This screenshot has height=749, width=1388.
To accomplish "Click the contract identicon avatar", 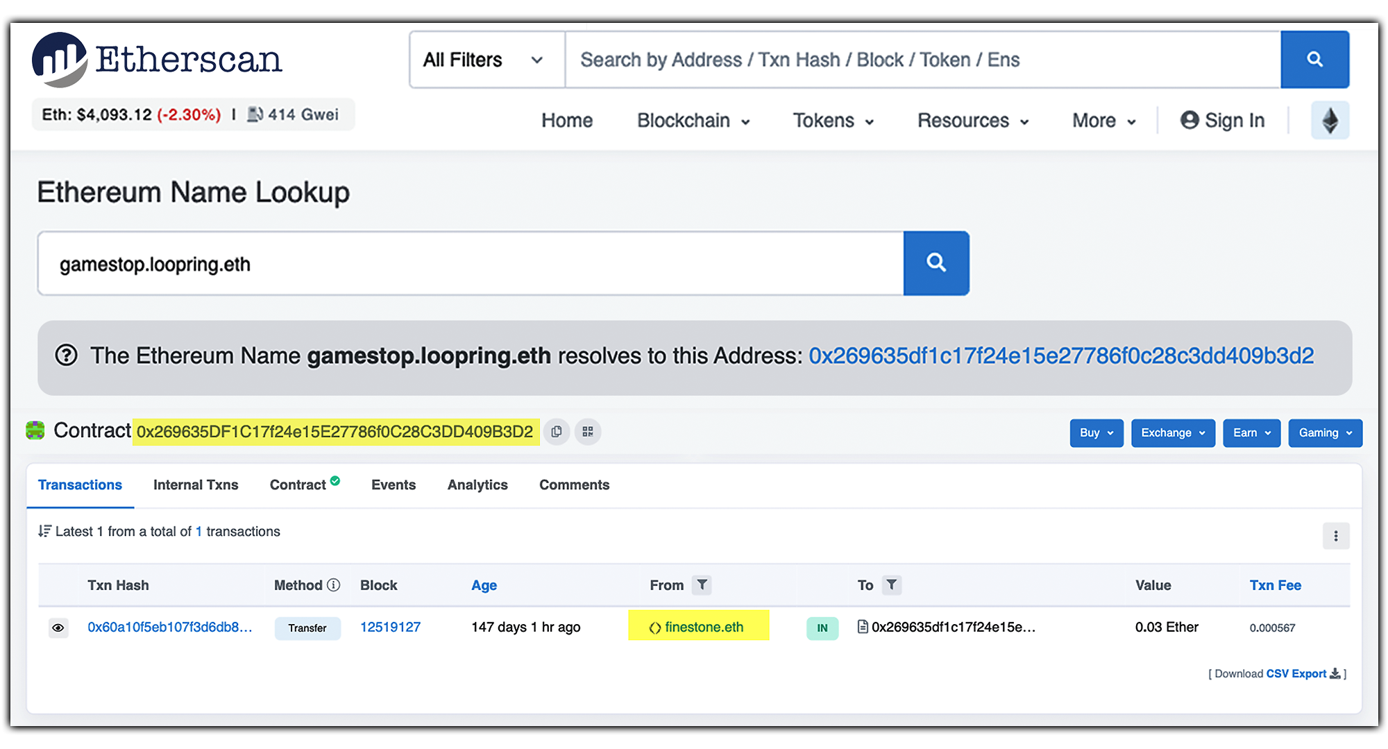I will point(35,430).
